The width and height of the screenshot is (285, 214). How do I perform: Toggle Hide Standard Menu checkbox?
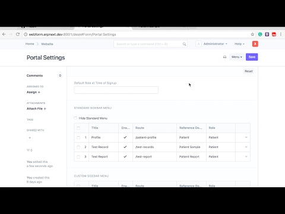tap(75, 118)
